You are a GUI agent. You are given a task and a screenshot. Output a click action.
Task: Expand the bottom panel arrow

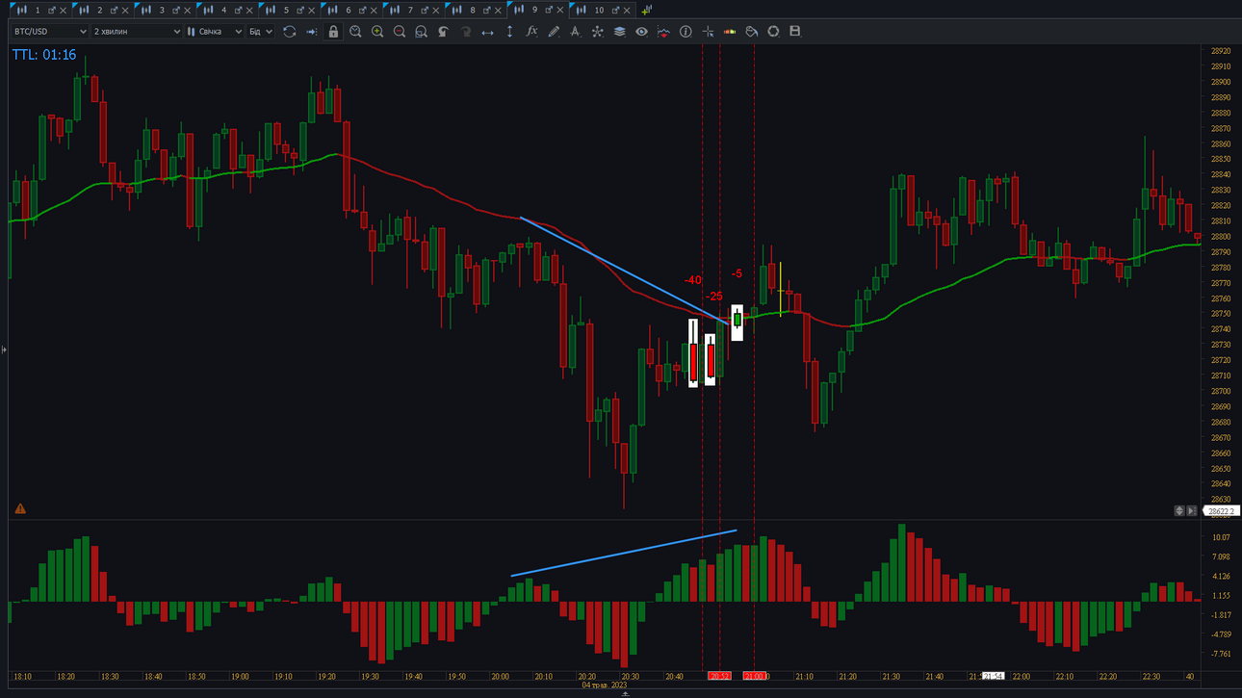coord(625,693)
